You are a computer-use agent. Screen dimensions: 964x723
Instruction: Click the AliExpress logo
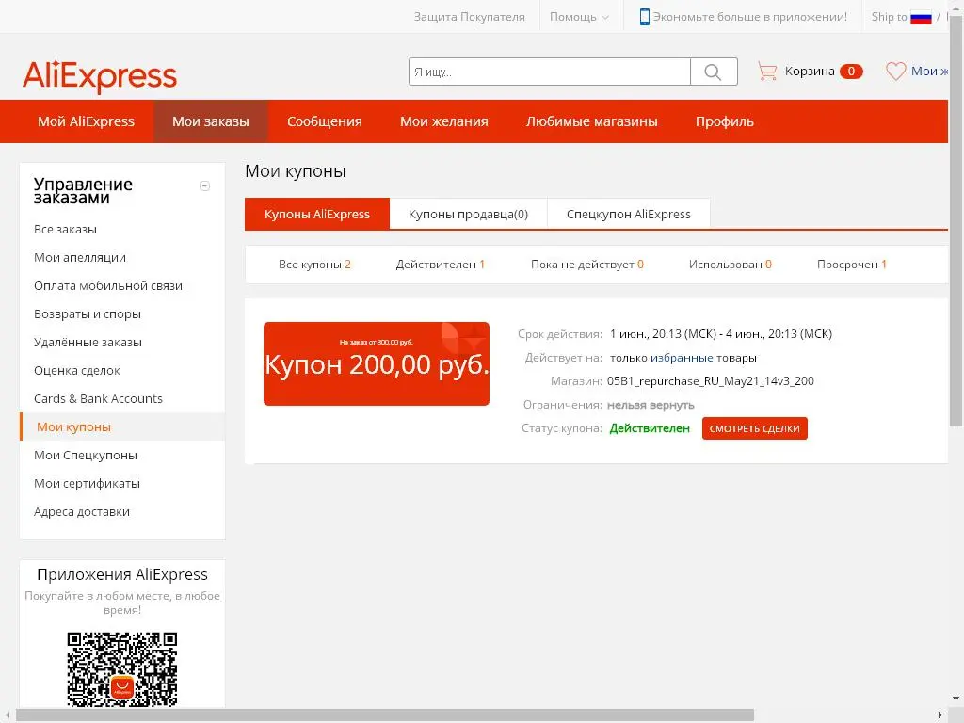[x=100, y=76]
